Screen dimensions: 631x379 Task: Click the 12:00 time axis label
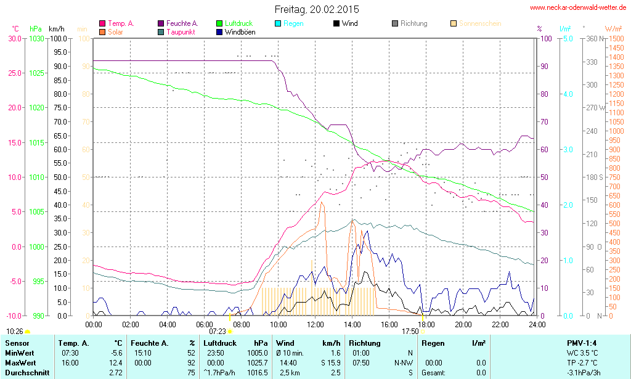point(315,324)
